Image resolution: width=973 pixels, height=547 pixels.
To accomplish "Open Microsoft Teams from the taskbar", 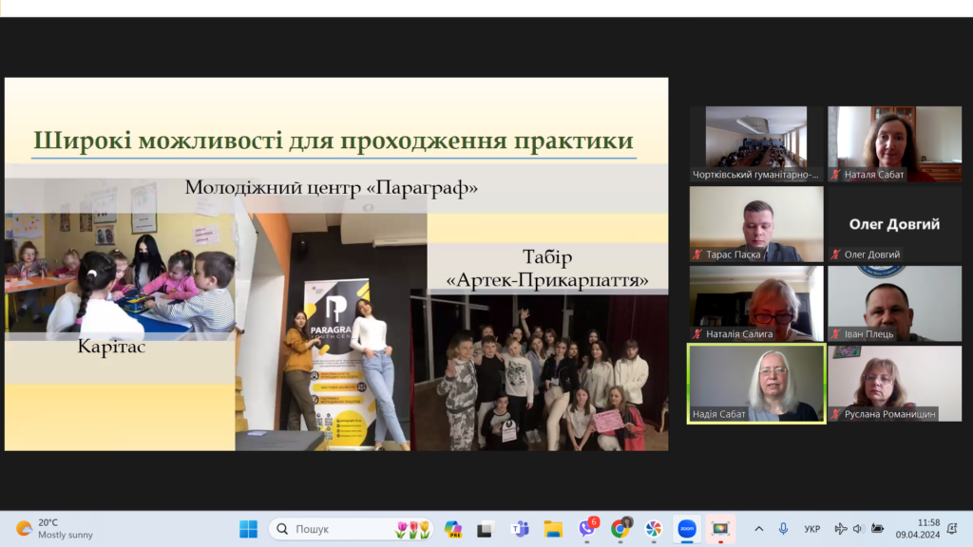I will coord(520,529).
